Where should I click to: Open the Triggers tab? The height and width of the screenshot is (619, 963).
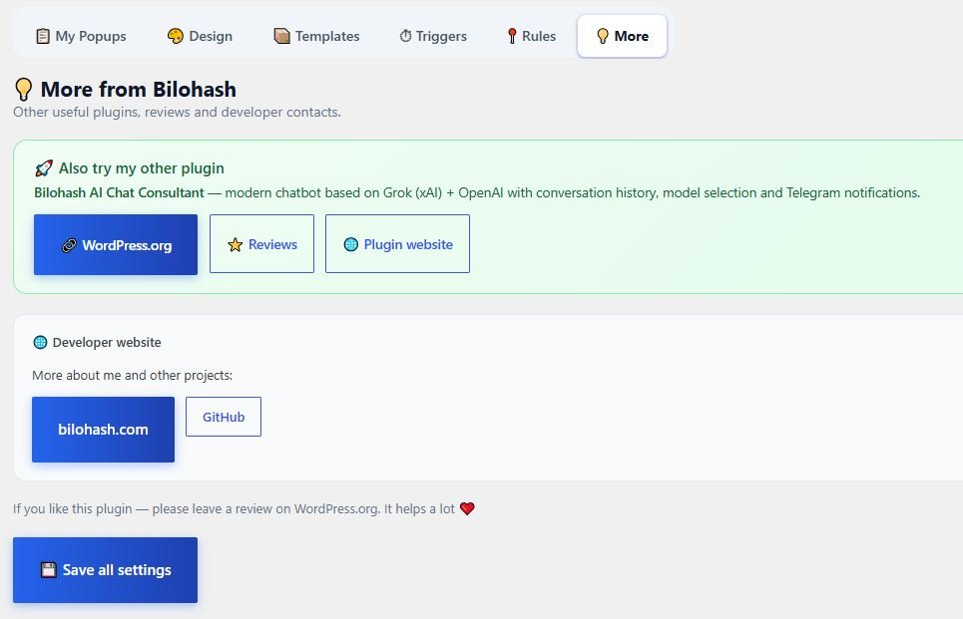432,36
